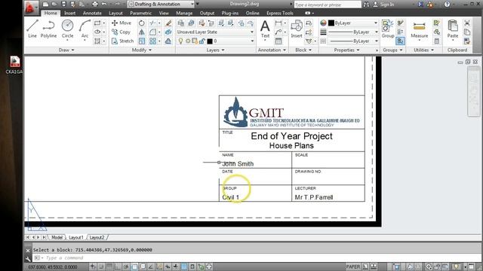Expand the Draw panel

click(x=66, y=50)
